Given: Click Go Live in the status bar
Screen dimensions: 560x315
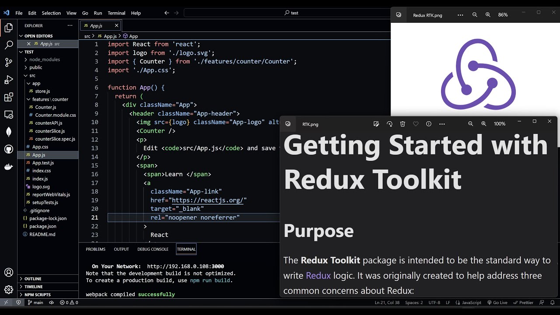Looking at the screenshot, I should (x=497, y=302).
